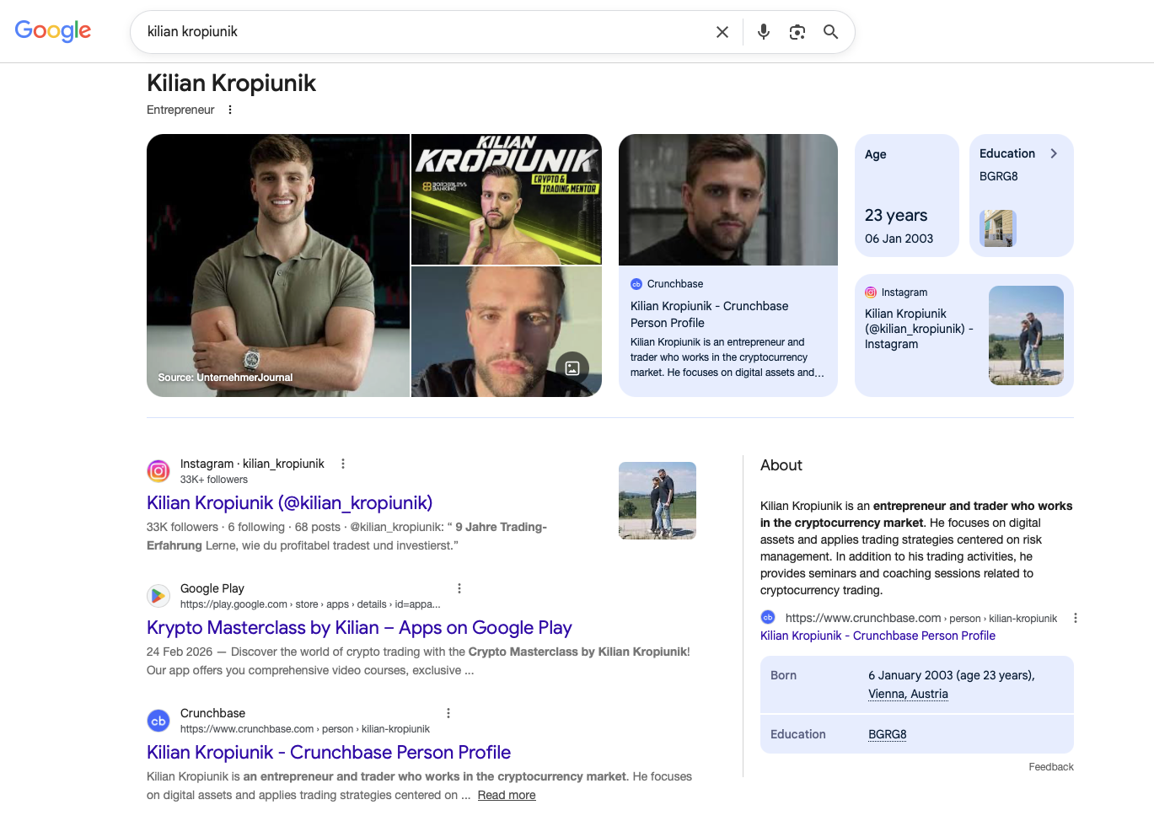Click play.google.com URL breadcrumb
The width and height of the screenshot is (1154, 821).
point(310,604)
